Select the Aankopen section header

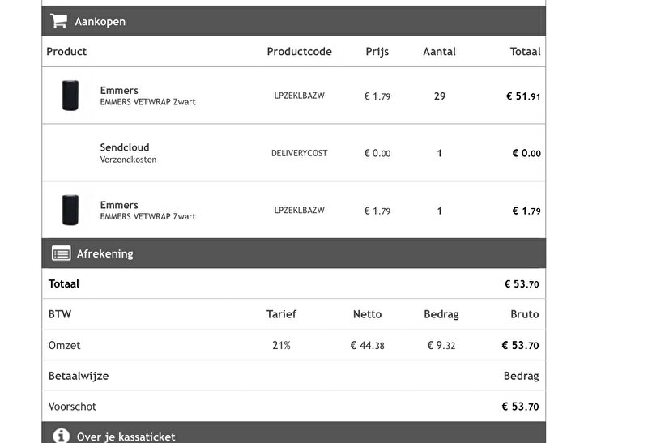[x=293, y=21]
